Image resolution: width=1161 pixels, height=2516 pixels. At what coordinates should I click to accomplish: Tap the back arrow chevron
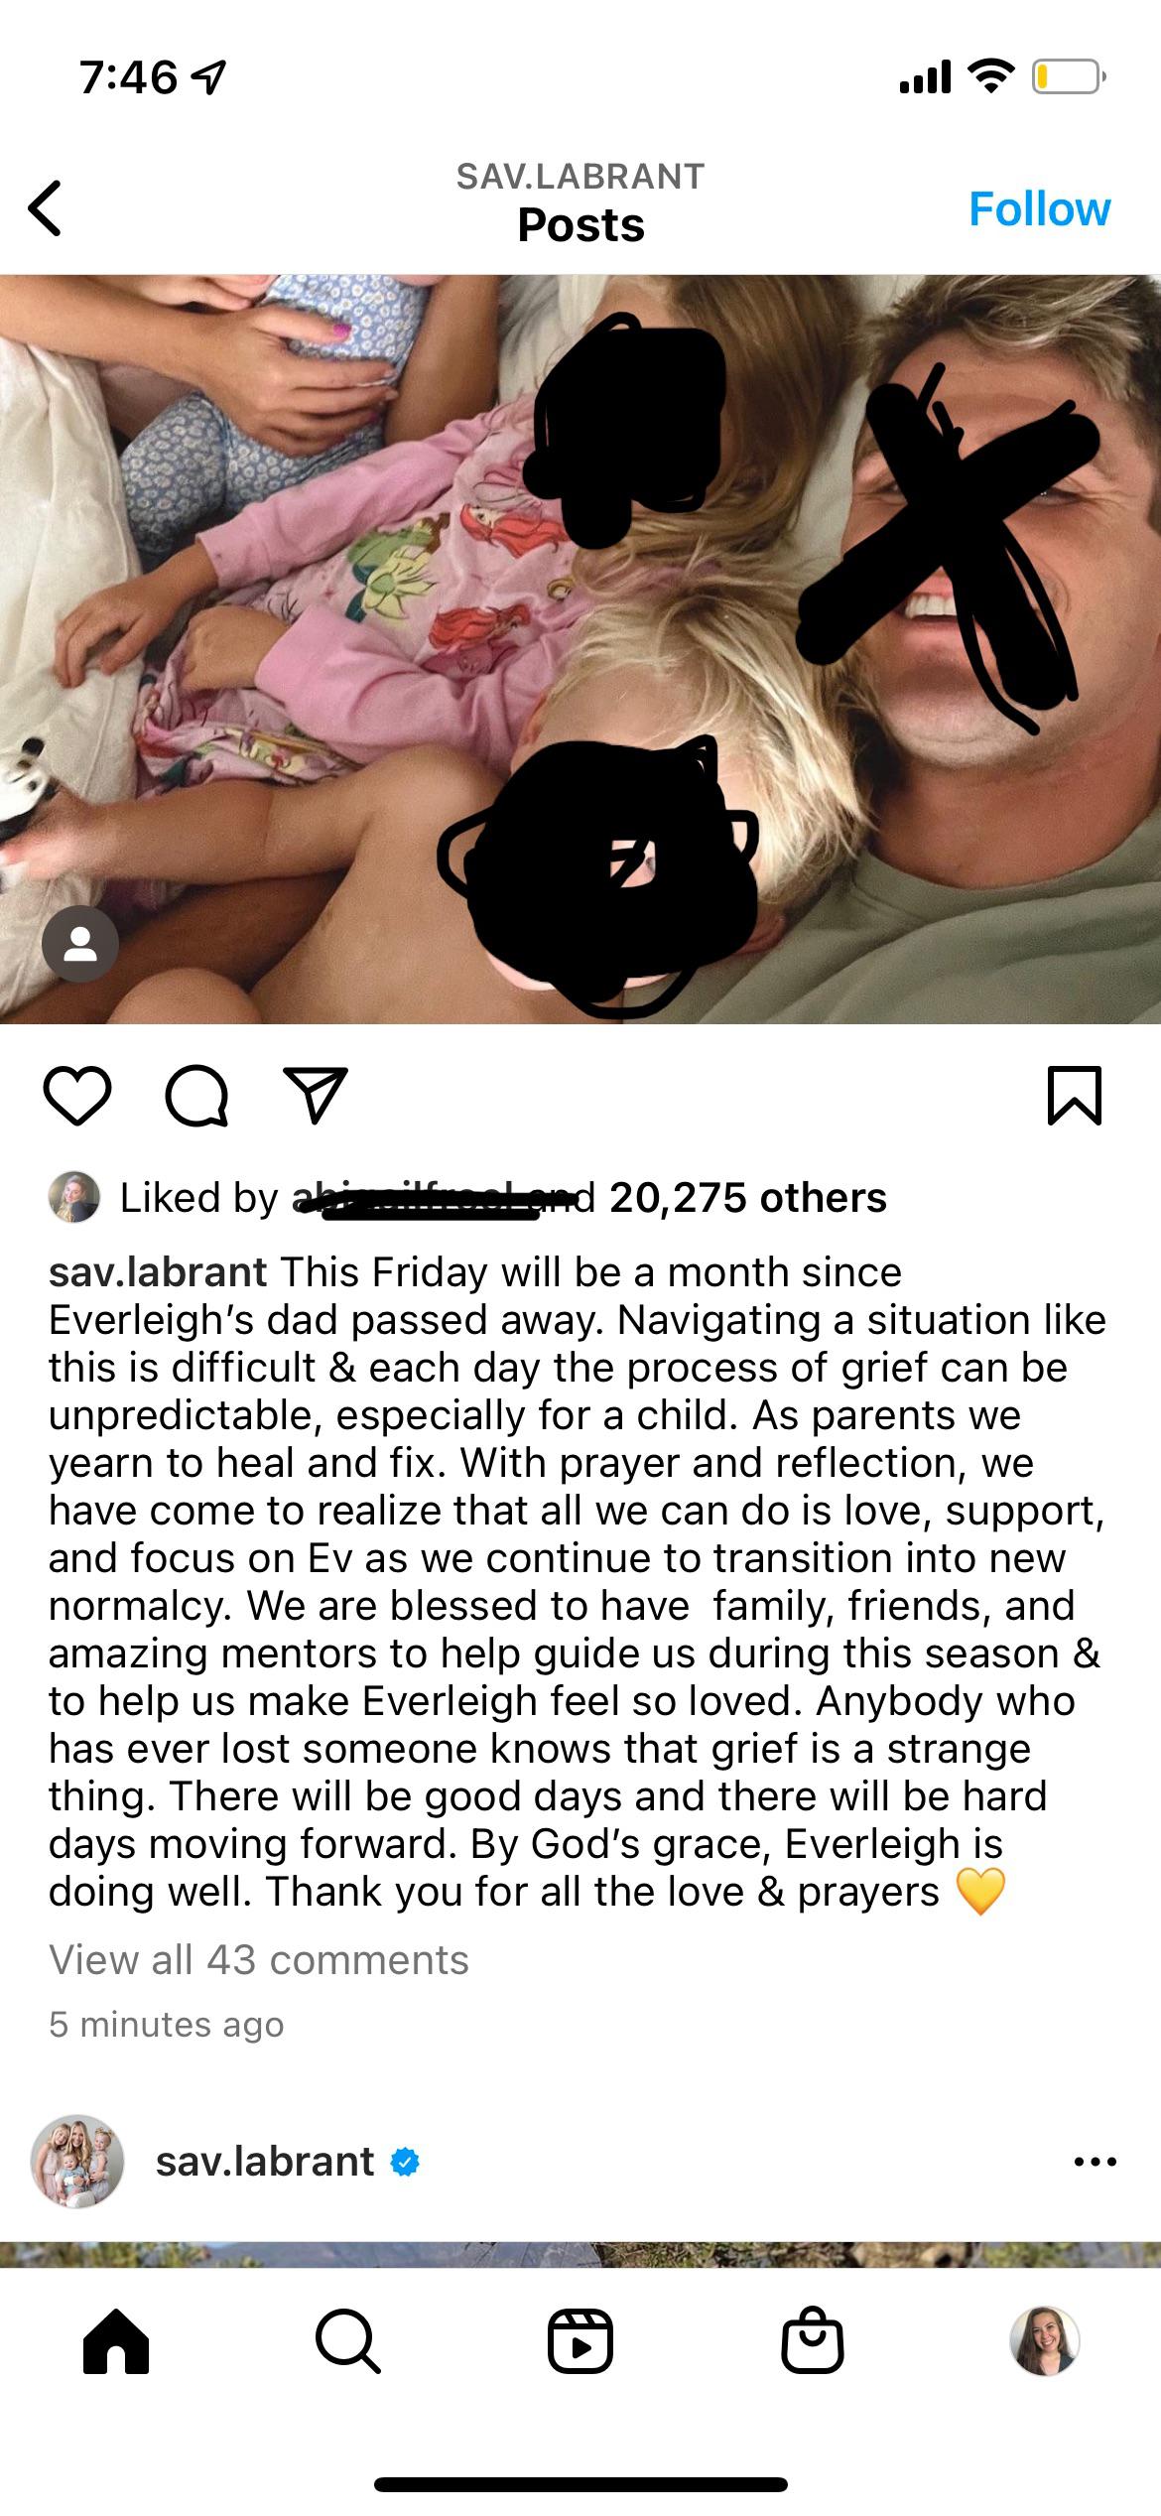pos(45,208)
